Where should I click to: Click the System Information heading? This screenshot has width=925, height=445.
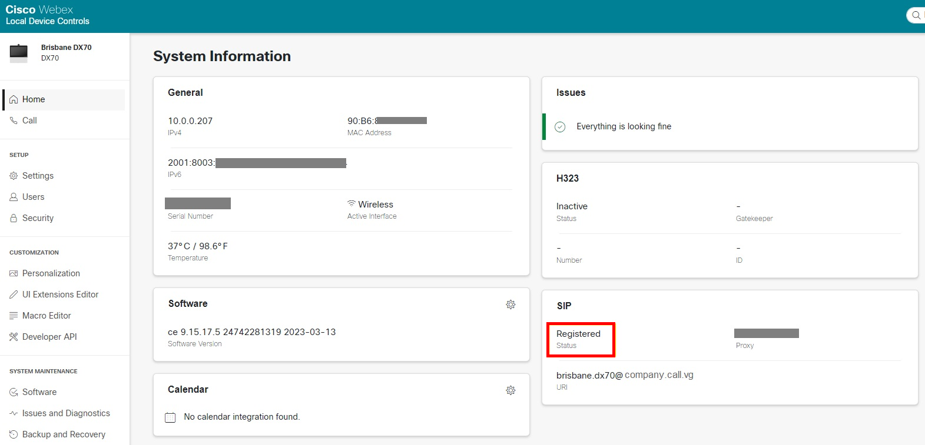(222, 56)
